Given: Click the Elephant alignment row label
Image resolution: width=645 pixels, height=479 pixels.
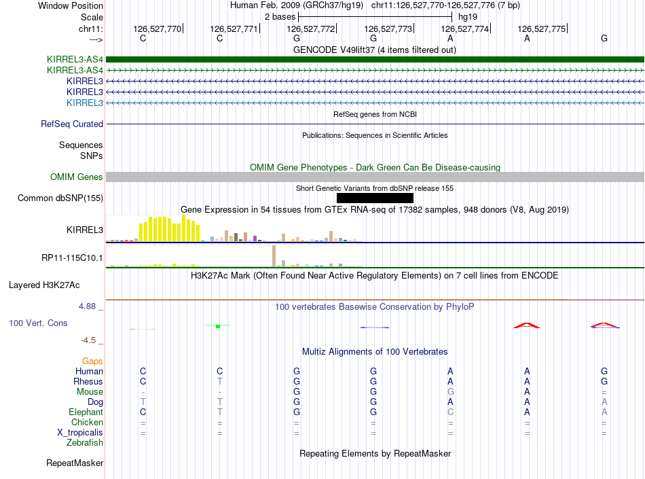Looking at the screenshot, I should (86, 412).
